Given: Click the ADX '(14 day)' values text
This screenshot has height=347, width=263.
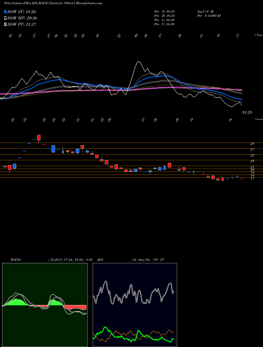Looking at the screenshot, I should coord(148,260).
